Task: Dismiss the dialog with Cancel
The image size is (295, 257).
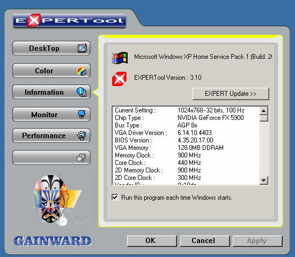Action: tap(205, 241)
